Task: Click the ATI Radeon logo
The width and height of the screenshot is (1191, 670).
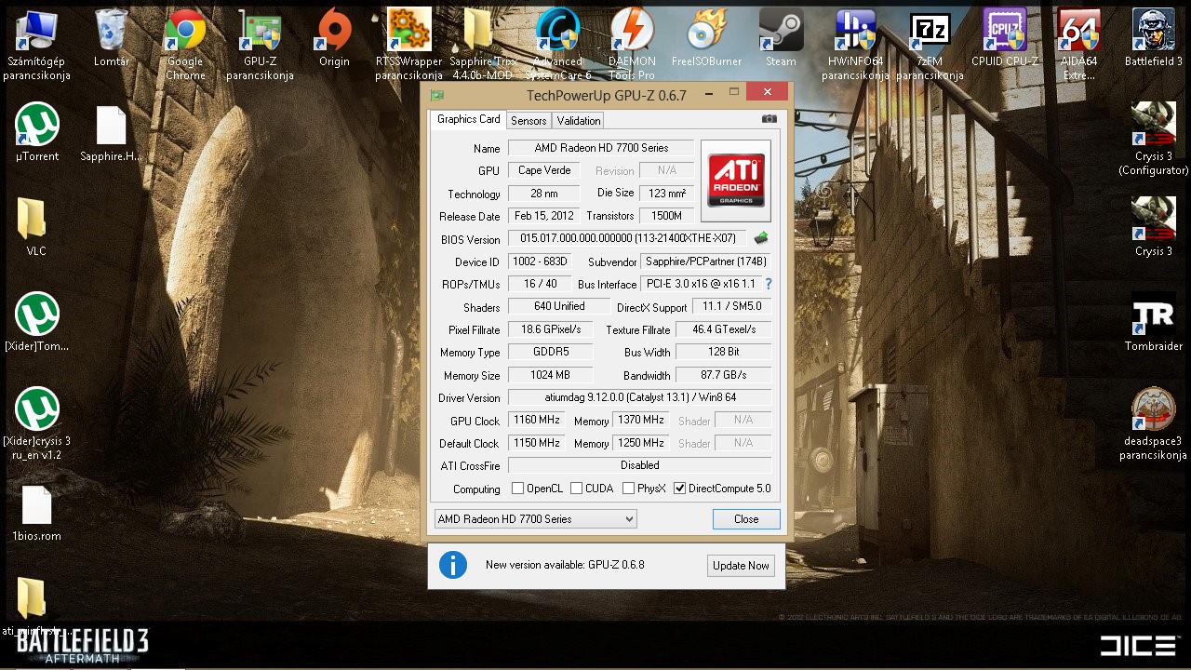Action: [x=736, y=181]
